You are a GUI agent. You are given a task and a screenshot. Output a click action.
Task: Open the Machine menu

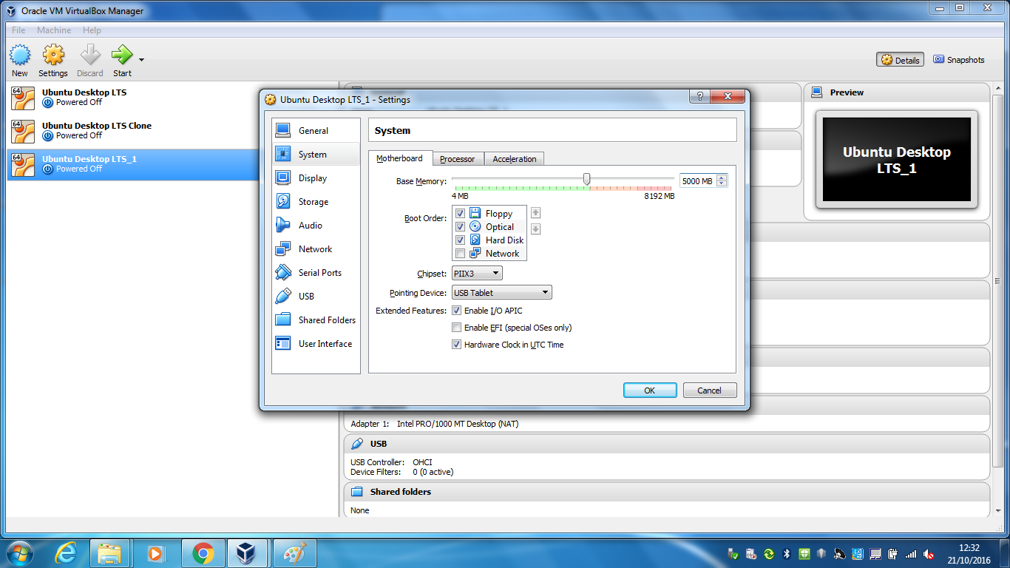pyautogui.click(x=54, y=30)
